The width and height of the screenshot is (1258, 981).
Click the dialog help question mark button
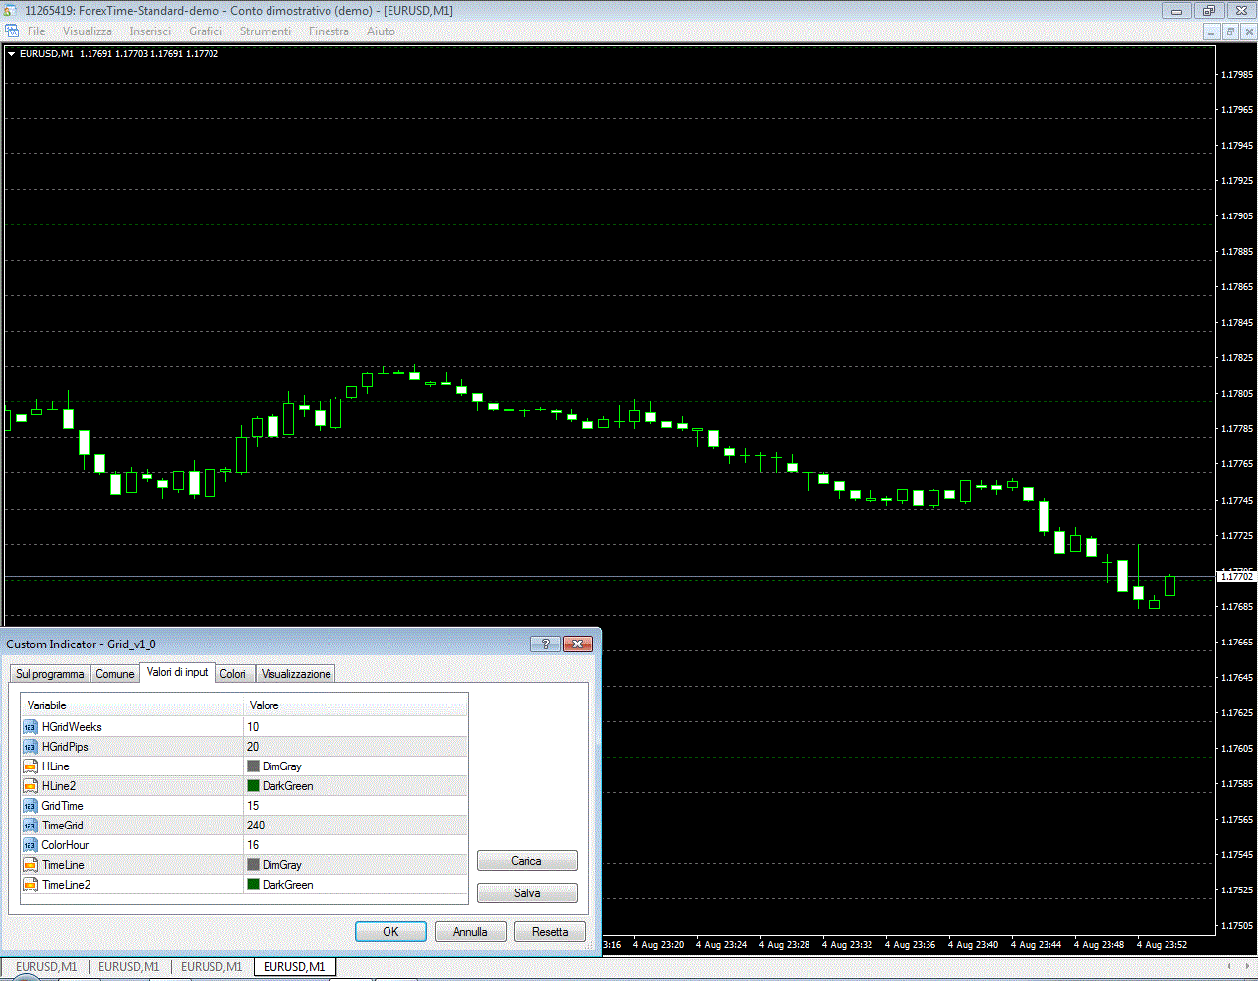click(545, 644)
